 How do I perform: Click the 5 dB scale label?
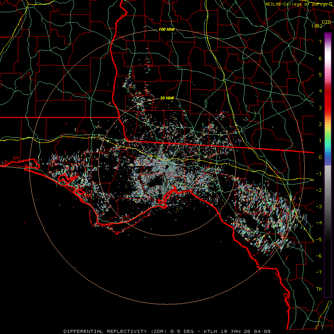pos(320,75)
